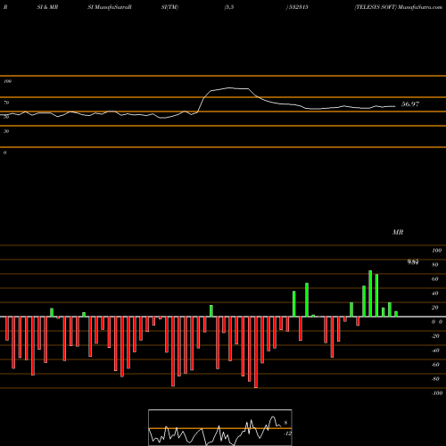Image resolution: width=446 pixels, height=446 pixels.
Task: Click the 80 label on the MR axis
Action: tap(435, 265)
